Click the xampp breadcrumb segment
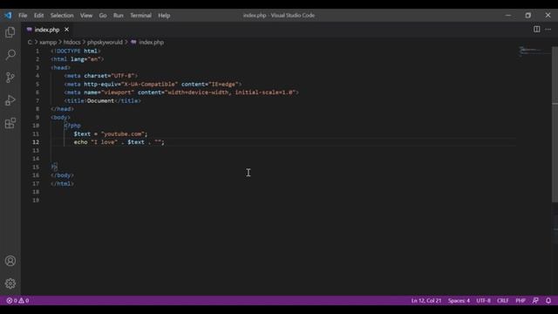Screen dimensions: 558x314 tap(48, 42)
